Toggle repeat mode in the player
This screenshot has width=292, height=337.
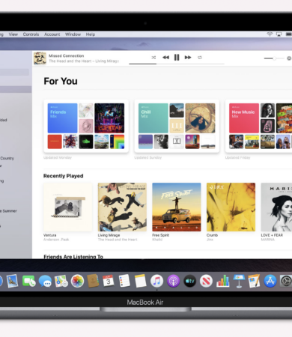click(200, 58)
